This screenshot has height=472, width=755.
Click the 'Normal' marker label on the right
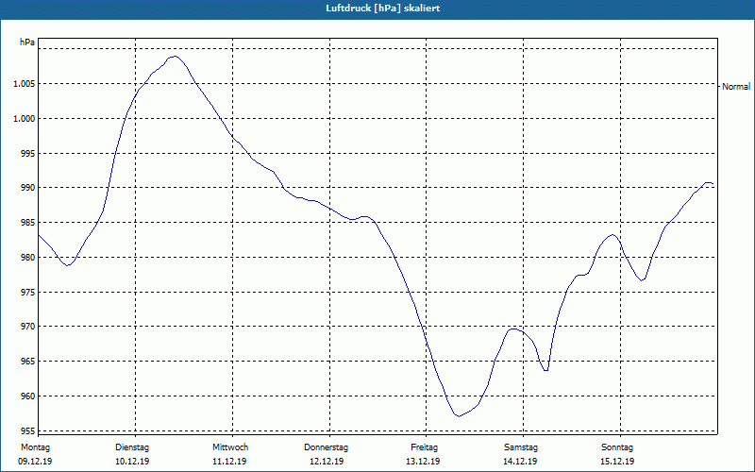(736, 87)
